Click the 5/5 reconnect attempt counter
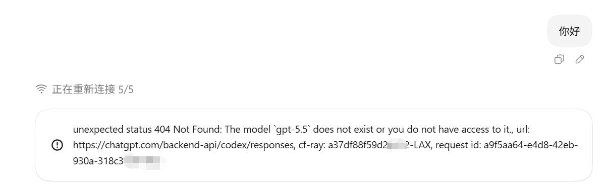Viewport: 607px width, 193px height. pos(126,89)
